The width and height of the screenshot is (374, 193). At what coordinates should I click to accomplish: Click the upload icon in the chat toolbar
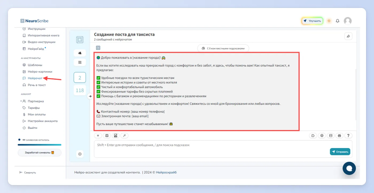point(107,135)
